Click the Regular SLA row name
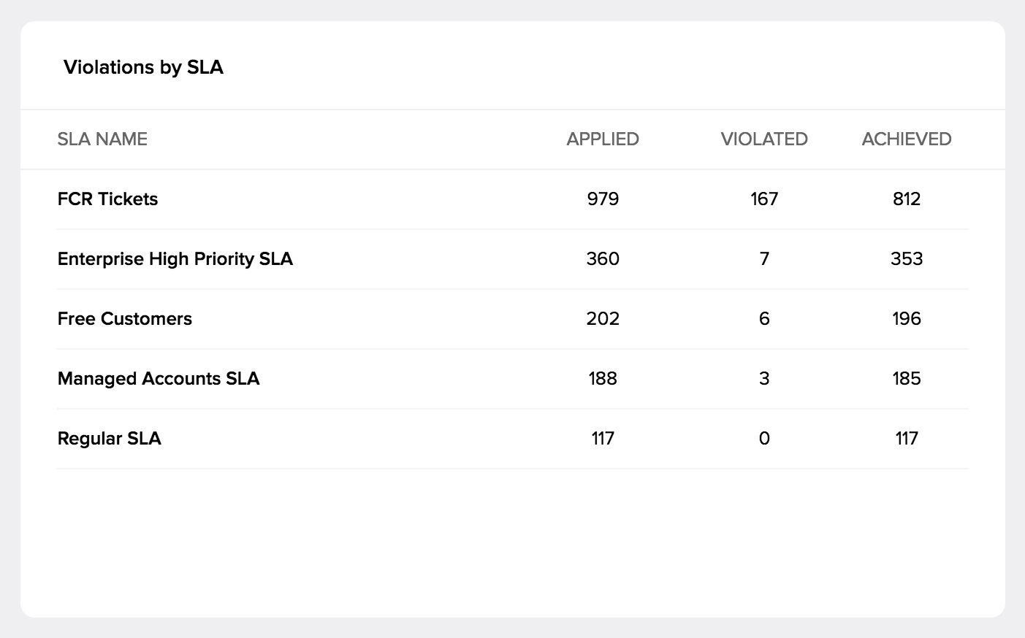Viewport: 1025px width, 638px height. 109,438
